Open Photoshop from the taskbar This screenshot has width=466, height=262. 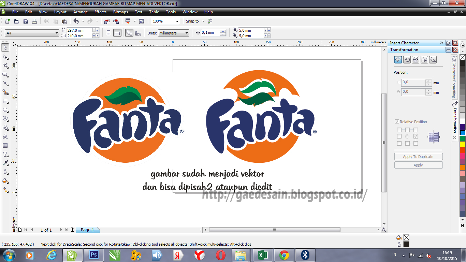coord(93,255)
